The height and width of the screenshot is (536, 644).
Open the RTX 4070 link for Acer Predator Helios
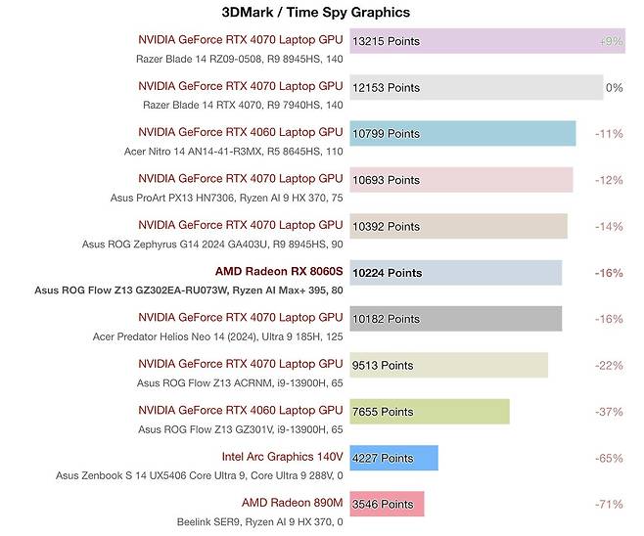[241, 318]
